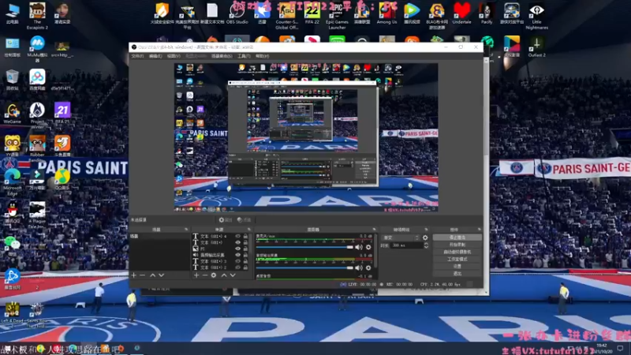Move selected scene down with chevron arrow

click(162, 275)
